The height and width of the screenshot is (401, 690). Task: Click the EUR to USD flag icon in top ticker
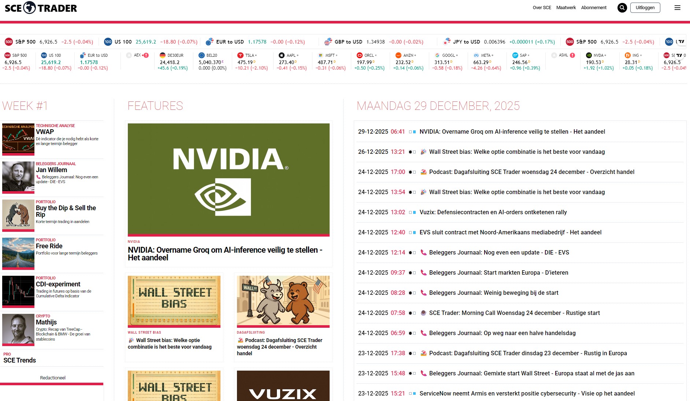coord(209,42)
